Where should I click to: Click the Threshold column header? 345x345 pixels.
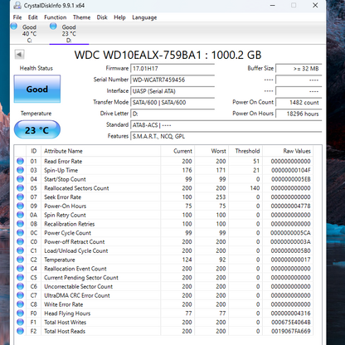pyautogui.click(x=245, y=151)
